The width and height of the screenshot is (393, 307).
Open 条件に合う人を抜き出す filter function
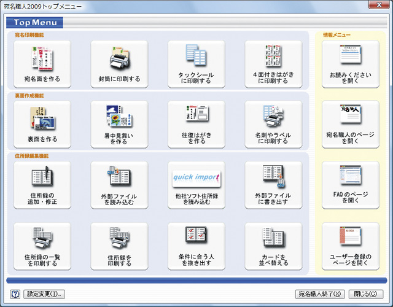tap(196, 246)
